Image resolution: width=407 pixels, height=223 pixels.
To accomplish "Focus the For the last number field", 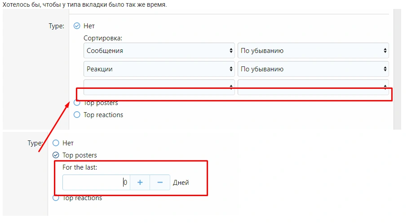I will pos(96,183).
